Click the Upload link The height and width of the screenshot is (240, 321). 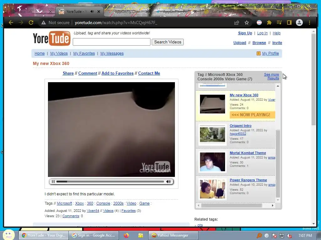click(x=240, y=43)
